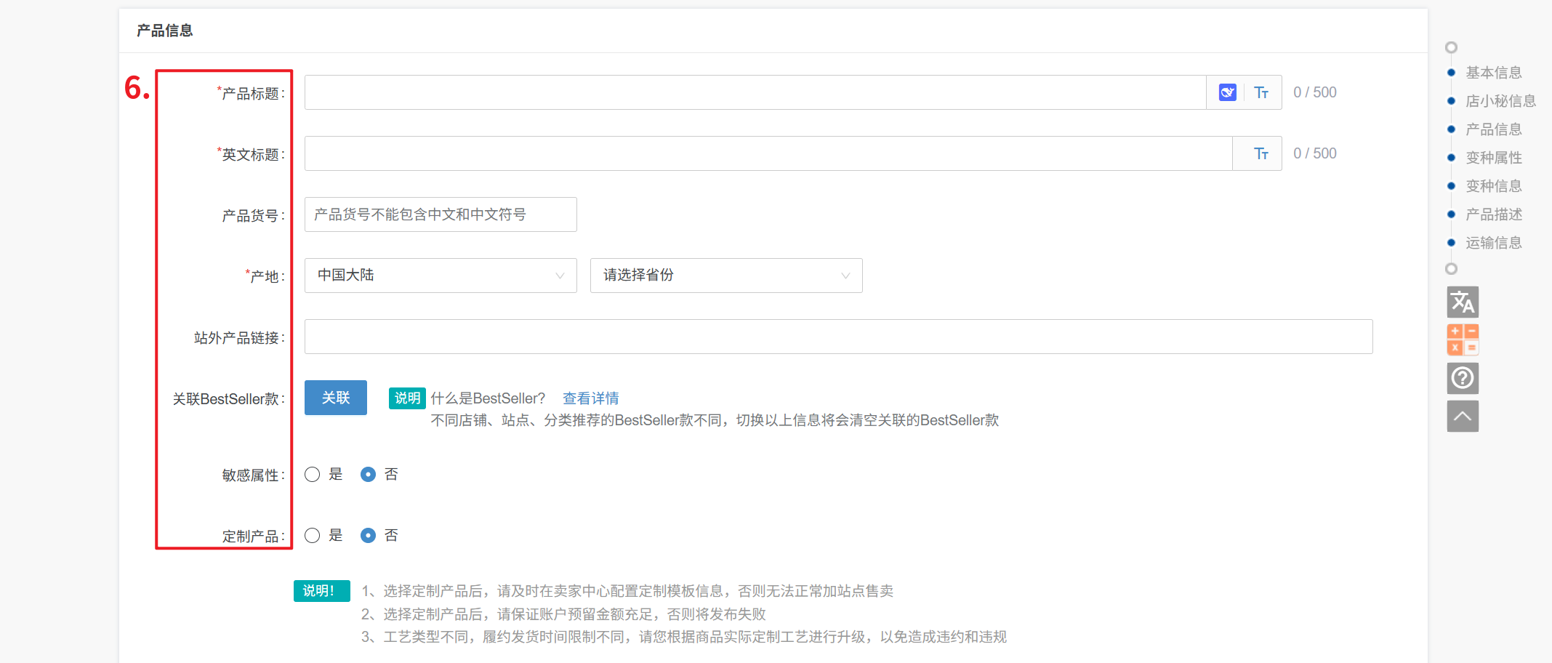The image size is (1552, 663).
Task: Click the AI icon in product title field
Action: point(1227,92)
